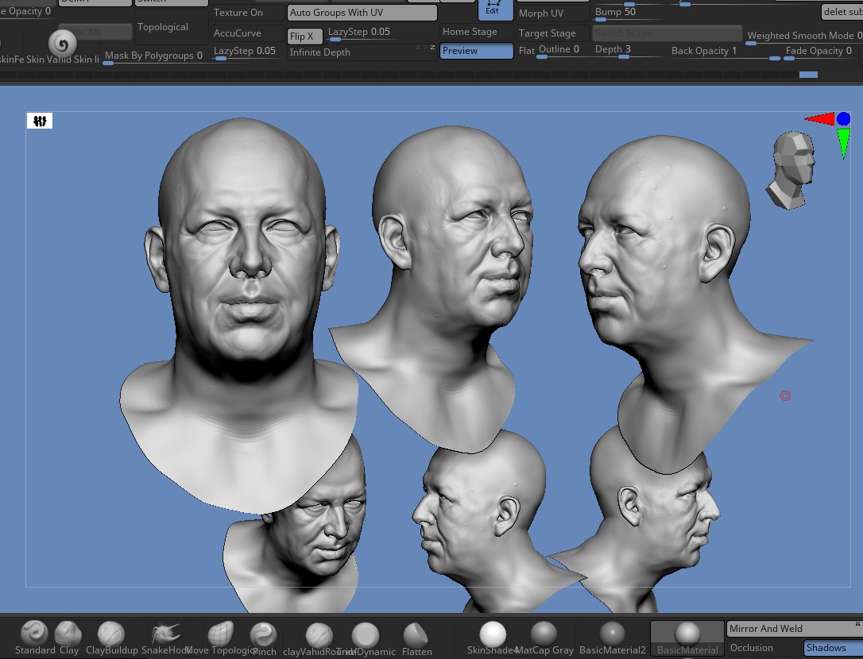Toggle the Shadows option
The image size is (863, 659).
(834, 648)
